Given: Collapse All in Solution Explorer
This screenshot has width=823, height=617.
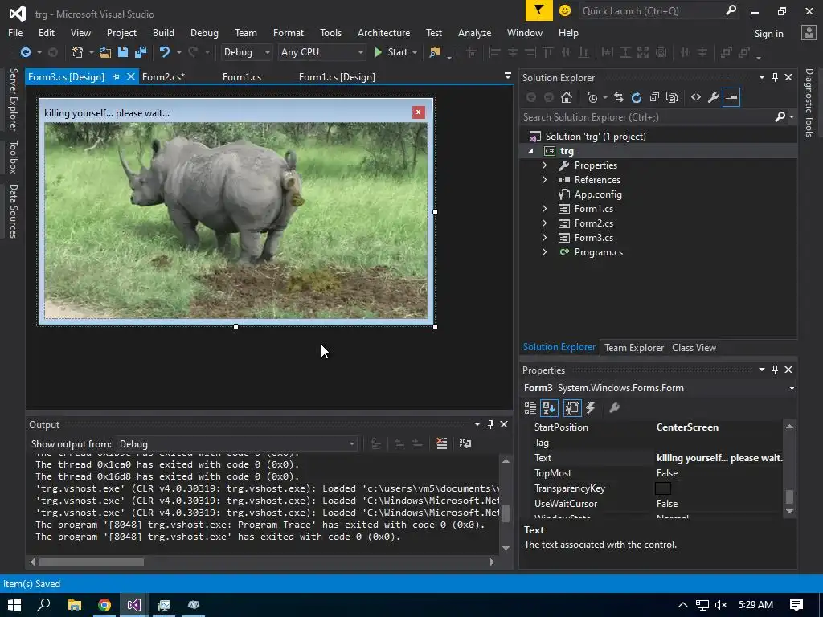Looking at the screenshot, I should 654,97.
